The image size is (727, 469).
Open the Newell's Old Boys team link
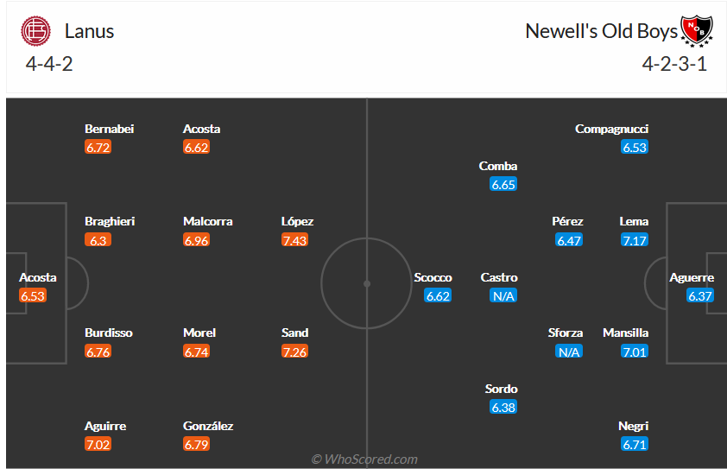[x=601, y=32]
